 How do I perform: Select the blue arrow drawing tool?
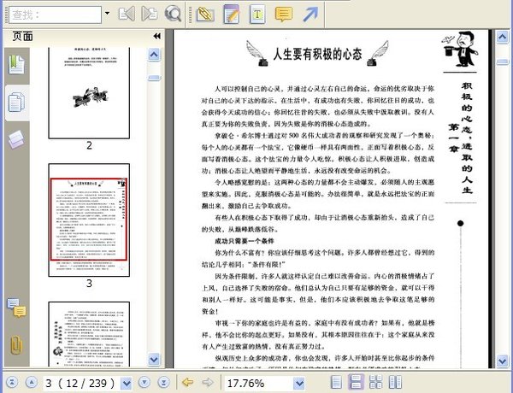[310, 15]
